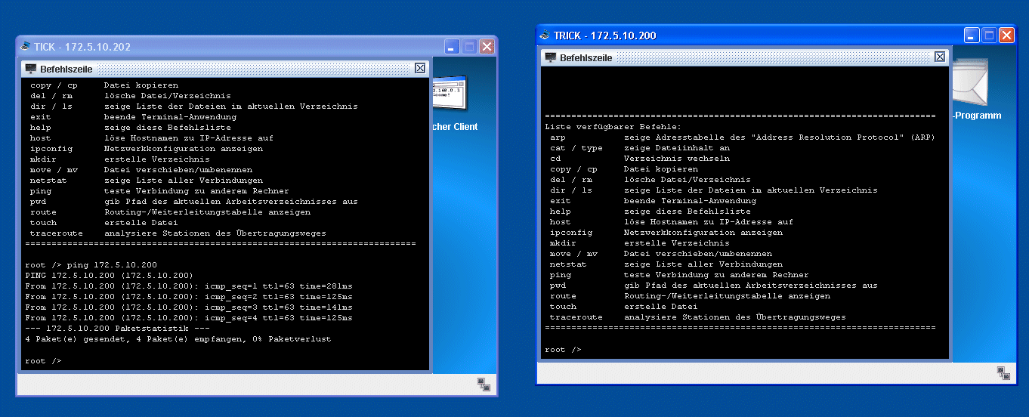Click the Befehlszeile panel header in TICK
The image size is (1029, 417).
(x=224, y=69)
